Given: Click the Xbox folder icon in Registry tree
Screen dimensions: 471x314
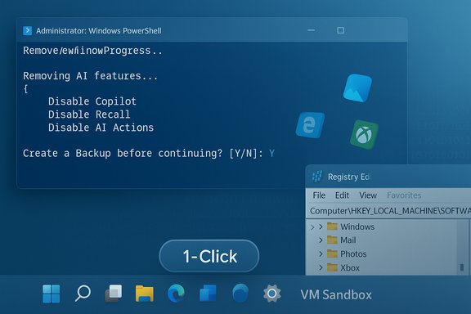Looking at the screenshot, I should pos(332,267).
